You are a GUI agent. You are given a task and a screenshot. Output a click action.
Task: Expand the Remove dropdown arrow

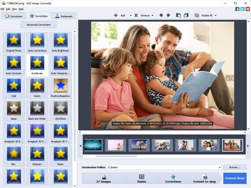[x=152, y=16]
